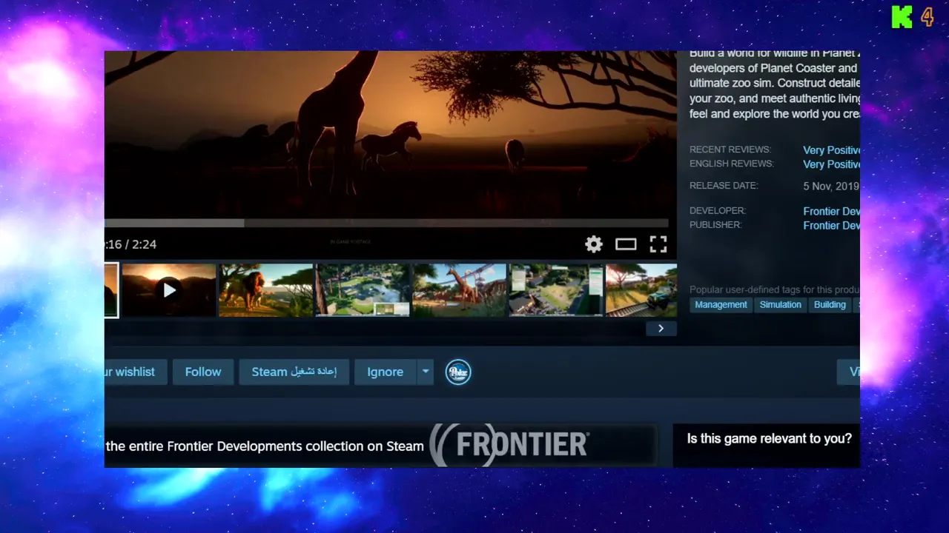Click the Follow button
Viewport: 949px width, 533px height.
203,372
